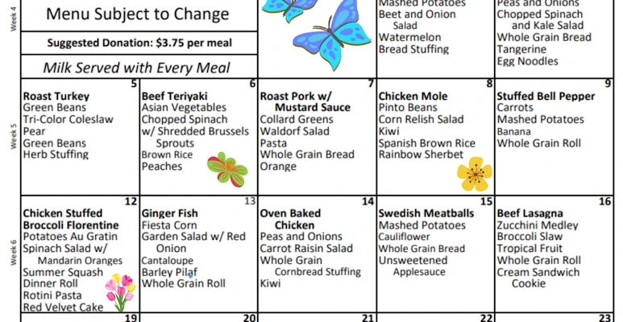Click the "Ginger Fish" entree title
623x322 pixels.
click(x=169, y=213)
